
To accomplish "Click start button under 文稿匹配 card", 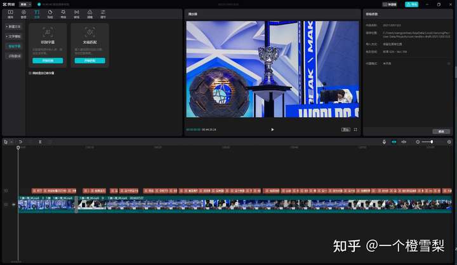I will [89, 60].
